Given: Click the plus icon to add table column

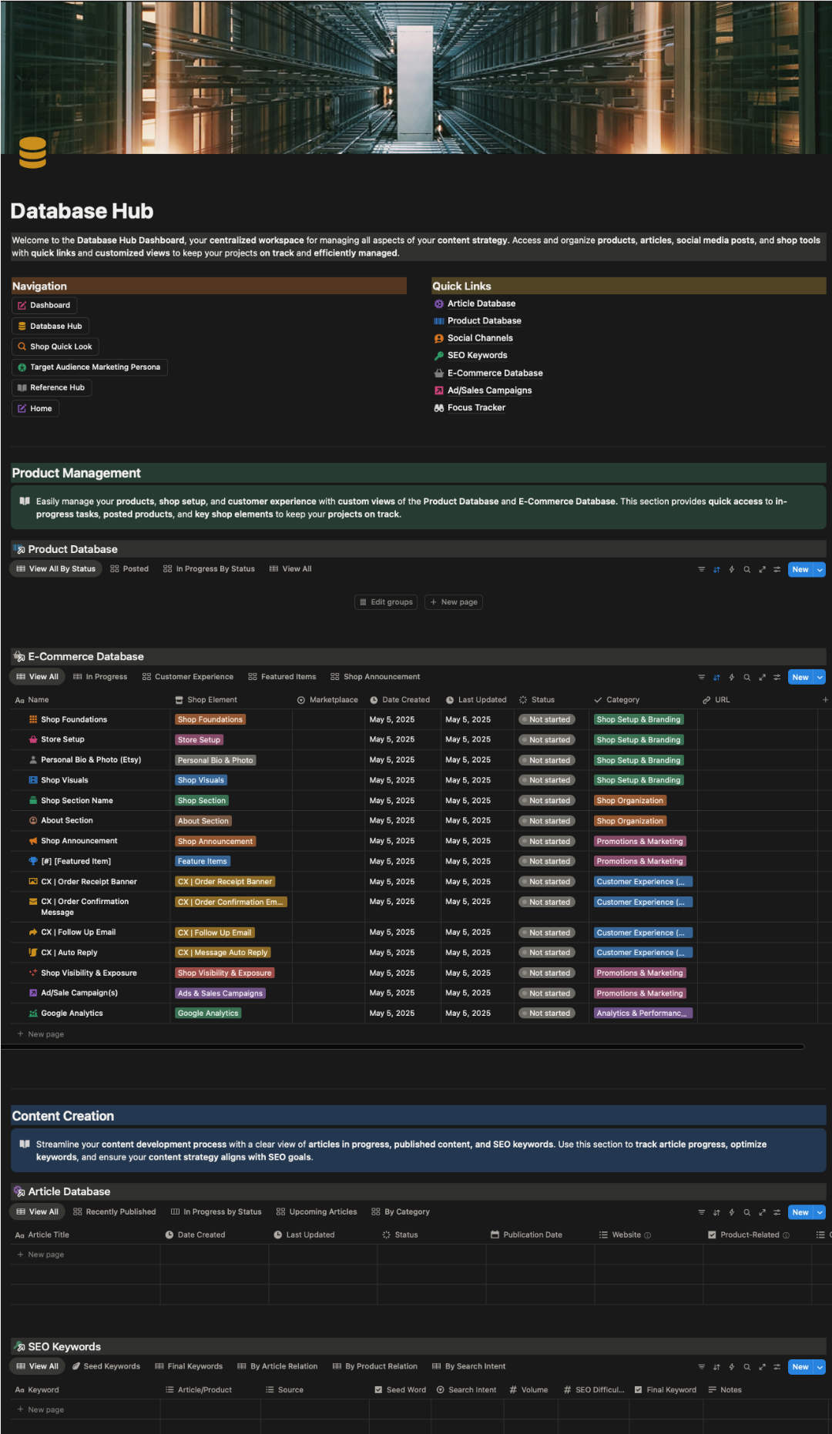Looking at the screenshot, I should [x=825, y=700].
